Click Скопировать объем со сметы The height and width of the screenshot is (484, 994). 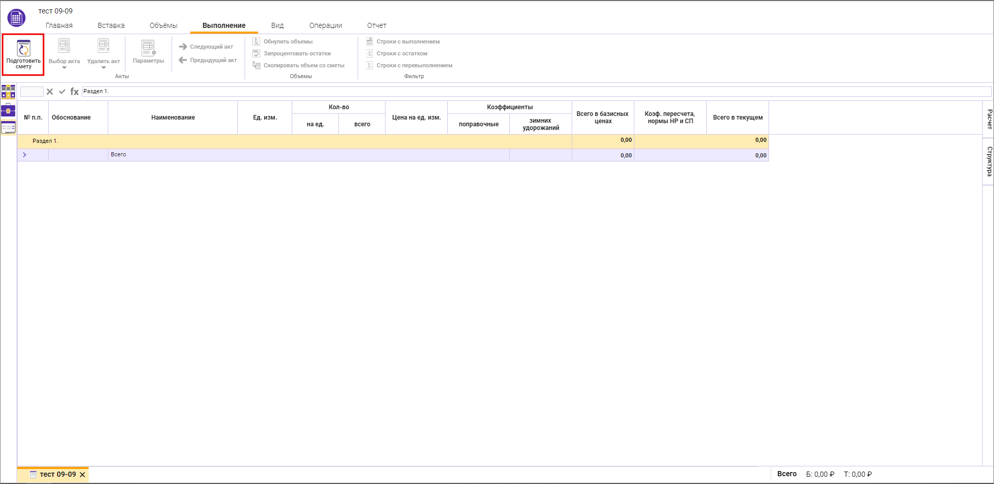point(304,65)
